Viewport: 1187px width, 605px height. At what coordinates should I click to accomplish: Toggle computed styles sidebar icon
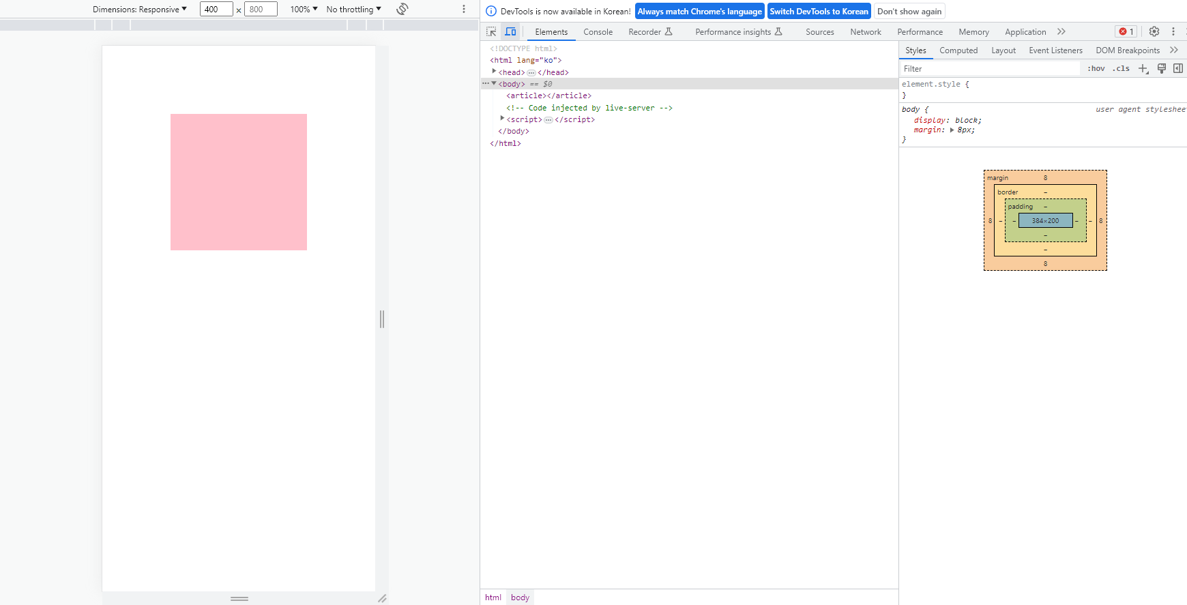click(x=1178, y=68)
